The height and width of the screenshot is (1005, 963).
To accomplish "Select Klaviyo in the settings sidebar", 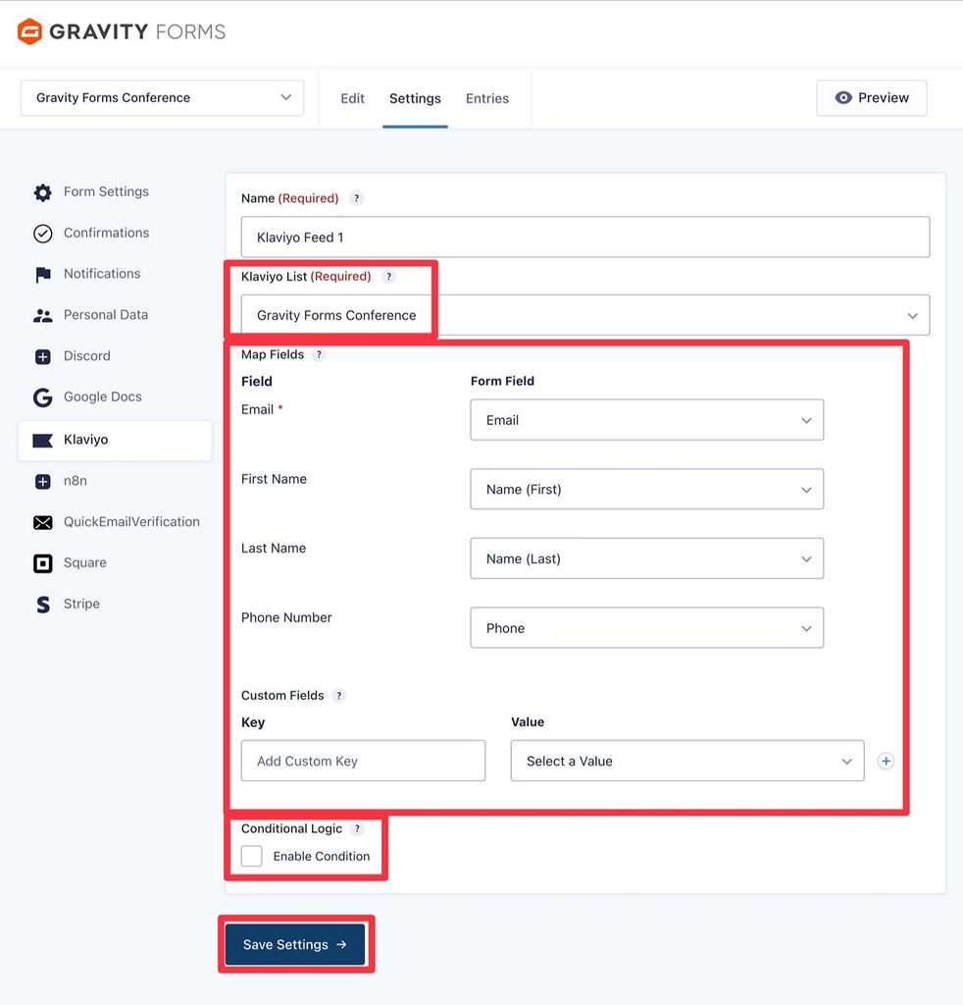I will pyautogui.click(x=115, y=441).
